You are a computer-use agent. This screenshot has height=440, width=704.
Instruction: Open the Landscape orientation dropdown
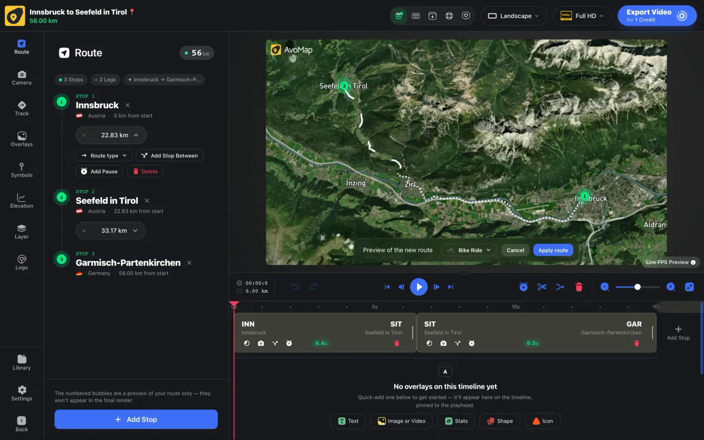pyautogui.click(x=514, y=16)
